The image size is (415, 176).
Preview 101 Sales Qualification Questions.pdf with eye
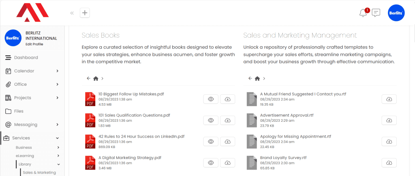point(211,120)
